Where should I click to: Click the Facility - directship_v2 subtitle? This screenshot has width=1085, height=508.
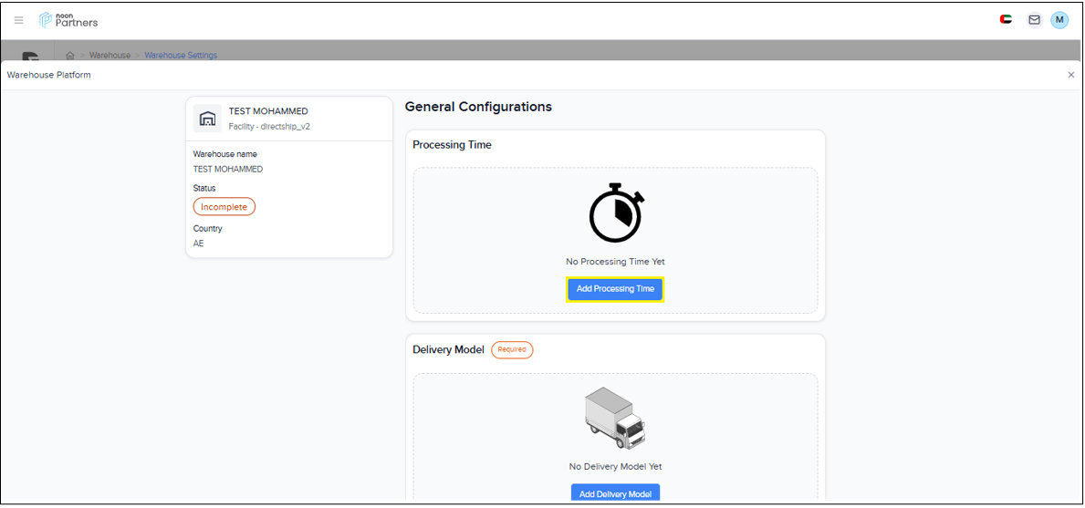(x=269, y=127)
